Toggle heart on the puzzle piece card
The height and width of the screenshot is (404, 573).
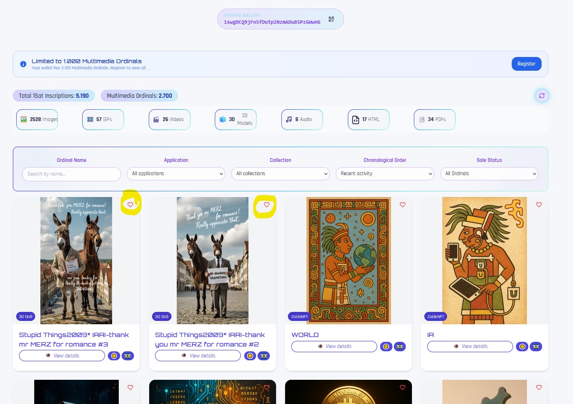539,387
